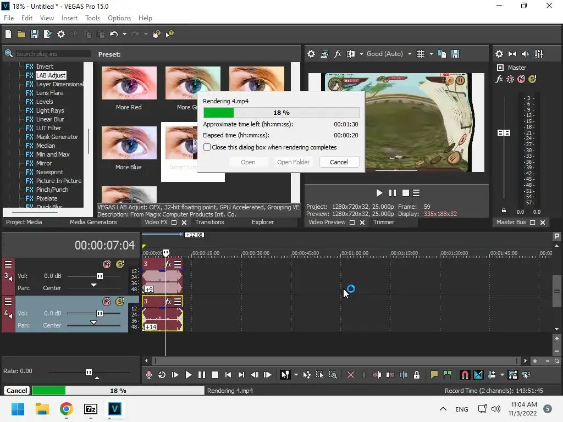The image size is (563, 422).
Task: Click the red Delete X icon in timeline toolbar
Action: tap(351, 375)
